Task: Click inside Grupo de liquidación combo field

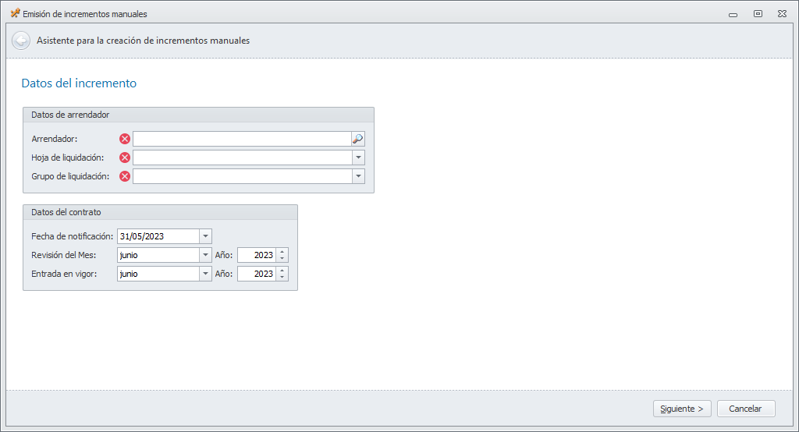Action: tap(242, 176)
